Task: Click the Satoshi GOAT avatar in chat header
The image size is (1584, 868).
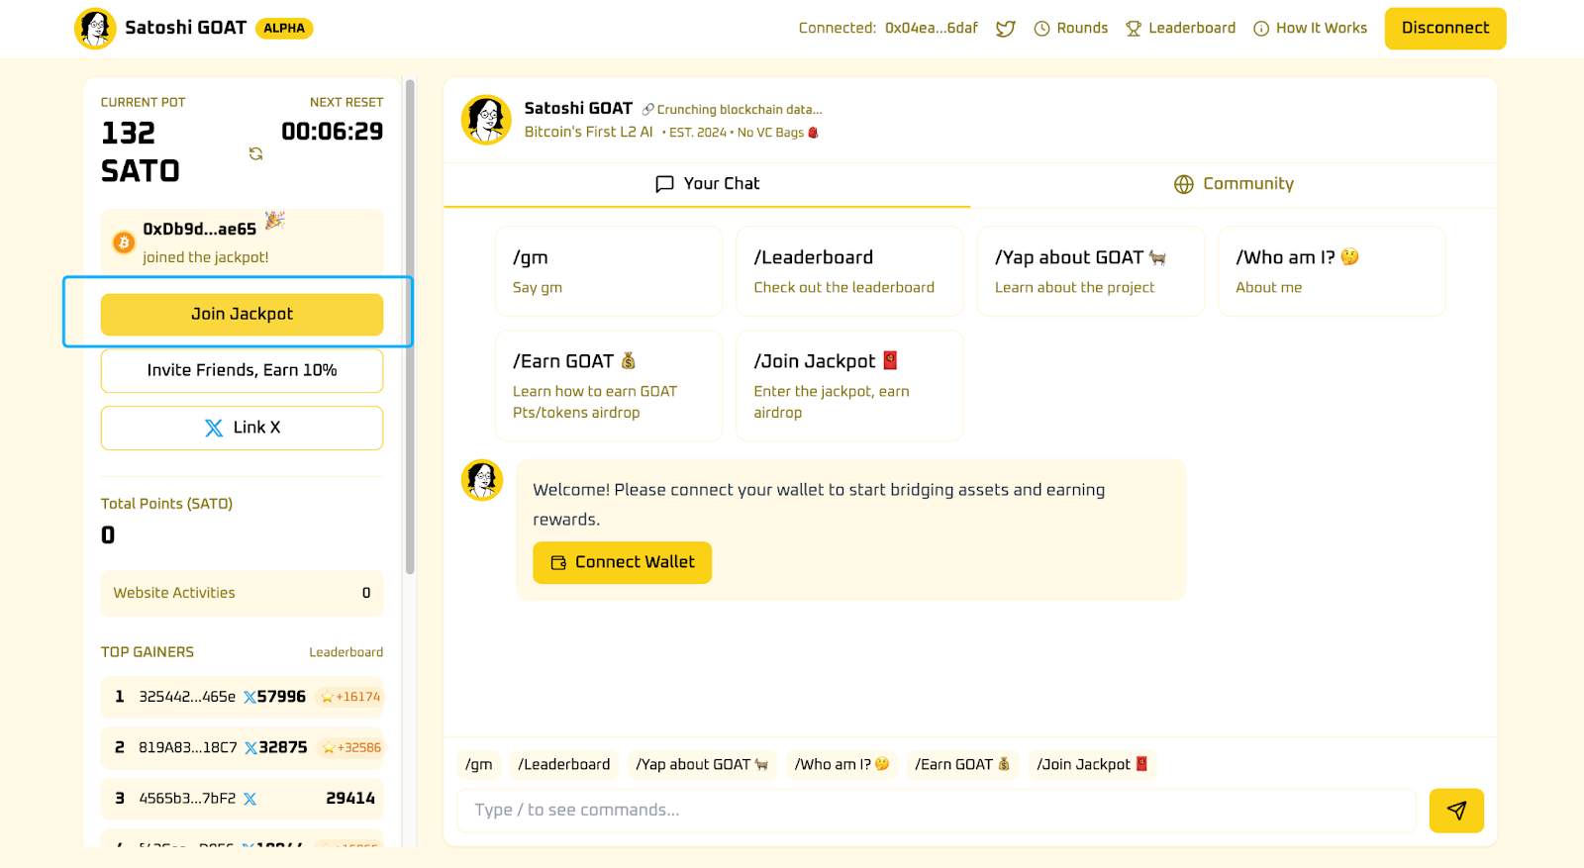Action: 486,120
